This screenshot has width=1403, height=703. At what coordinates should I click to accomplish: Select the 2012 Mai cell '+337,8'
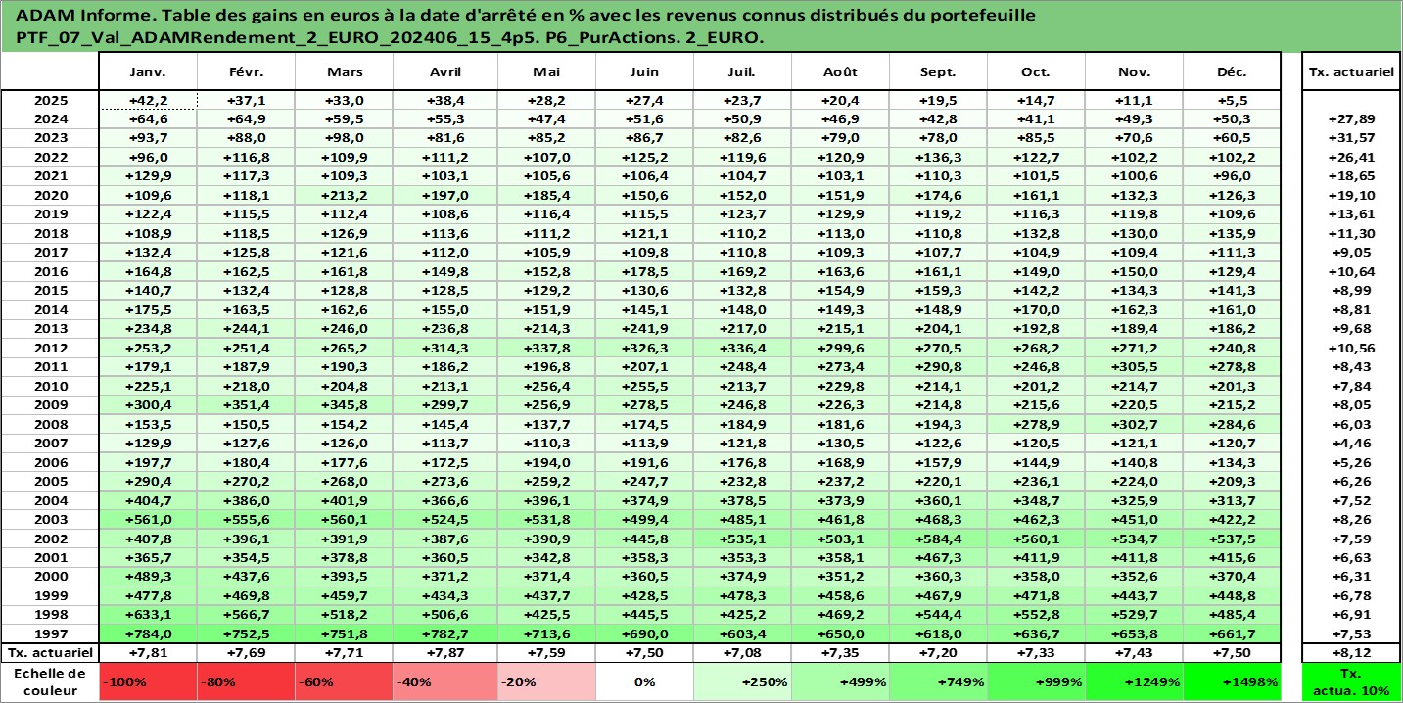(547, 347)
